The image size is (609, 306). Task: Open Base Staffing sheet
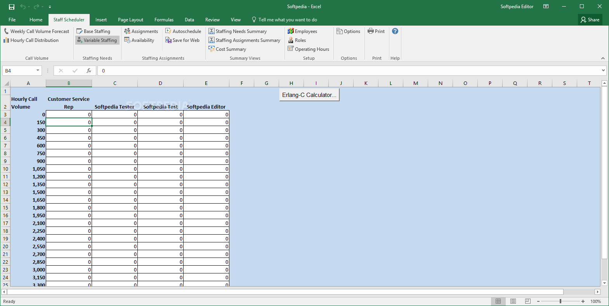94,31
